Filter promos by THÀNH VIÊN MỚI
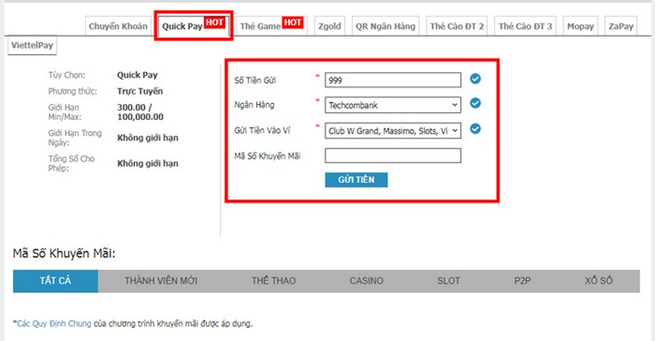This screenshot has width=655, height=341. coord(160,280)
